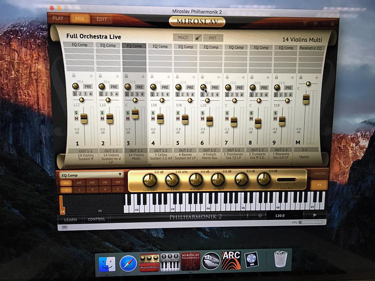This screenshot has height=281, width=375.
Task: Open Parametric EQ slot on Master channel
Action: 311,48
